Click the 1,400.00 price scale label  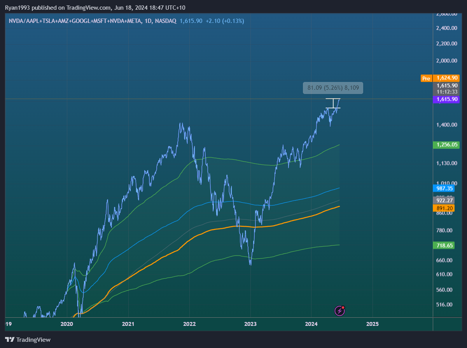446,125
